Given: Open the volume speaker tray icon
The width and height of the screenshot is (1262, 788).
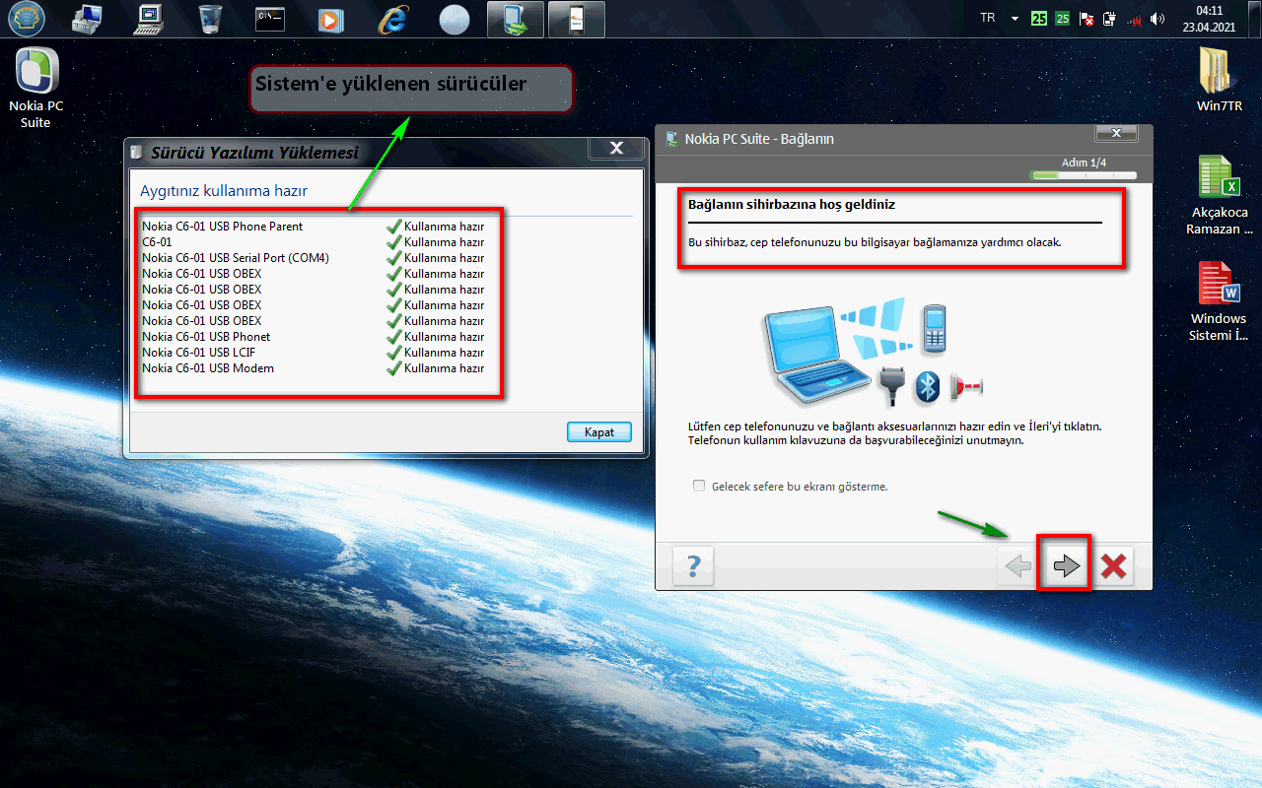Looking at the screenshot, I should click(x=1157, y=18).
